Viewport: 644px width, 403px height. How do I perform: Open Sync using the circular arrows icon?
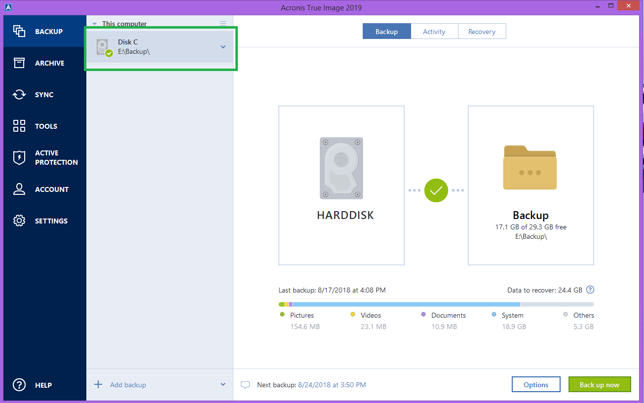pyautogui.click(x=19, y=95)
